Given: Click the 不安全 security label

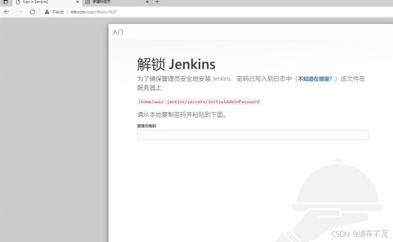Looking at the screenshot, I should pyautogui.click(x=58, y=12).
